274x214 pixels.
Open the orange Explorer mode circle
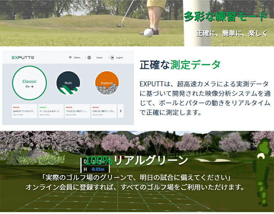(x=107, y=83)
